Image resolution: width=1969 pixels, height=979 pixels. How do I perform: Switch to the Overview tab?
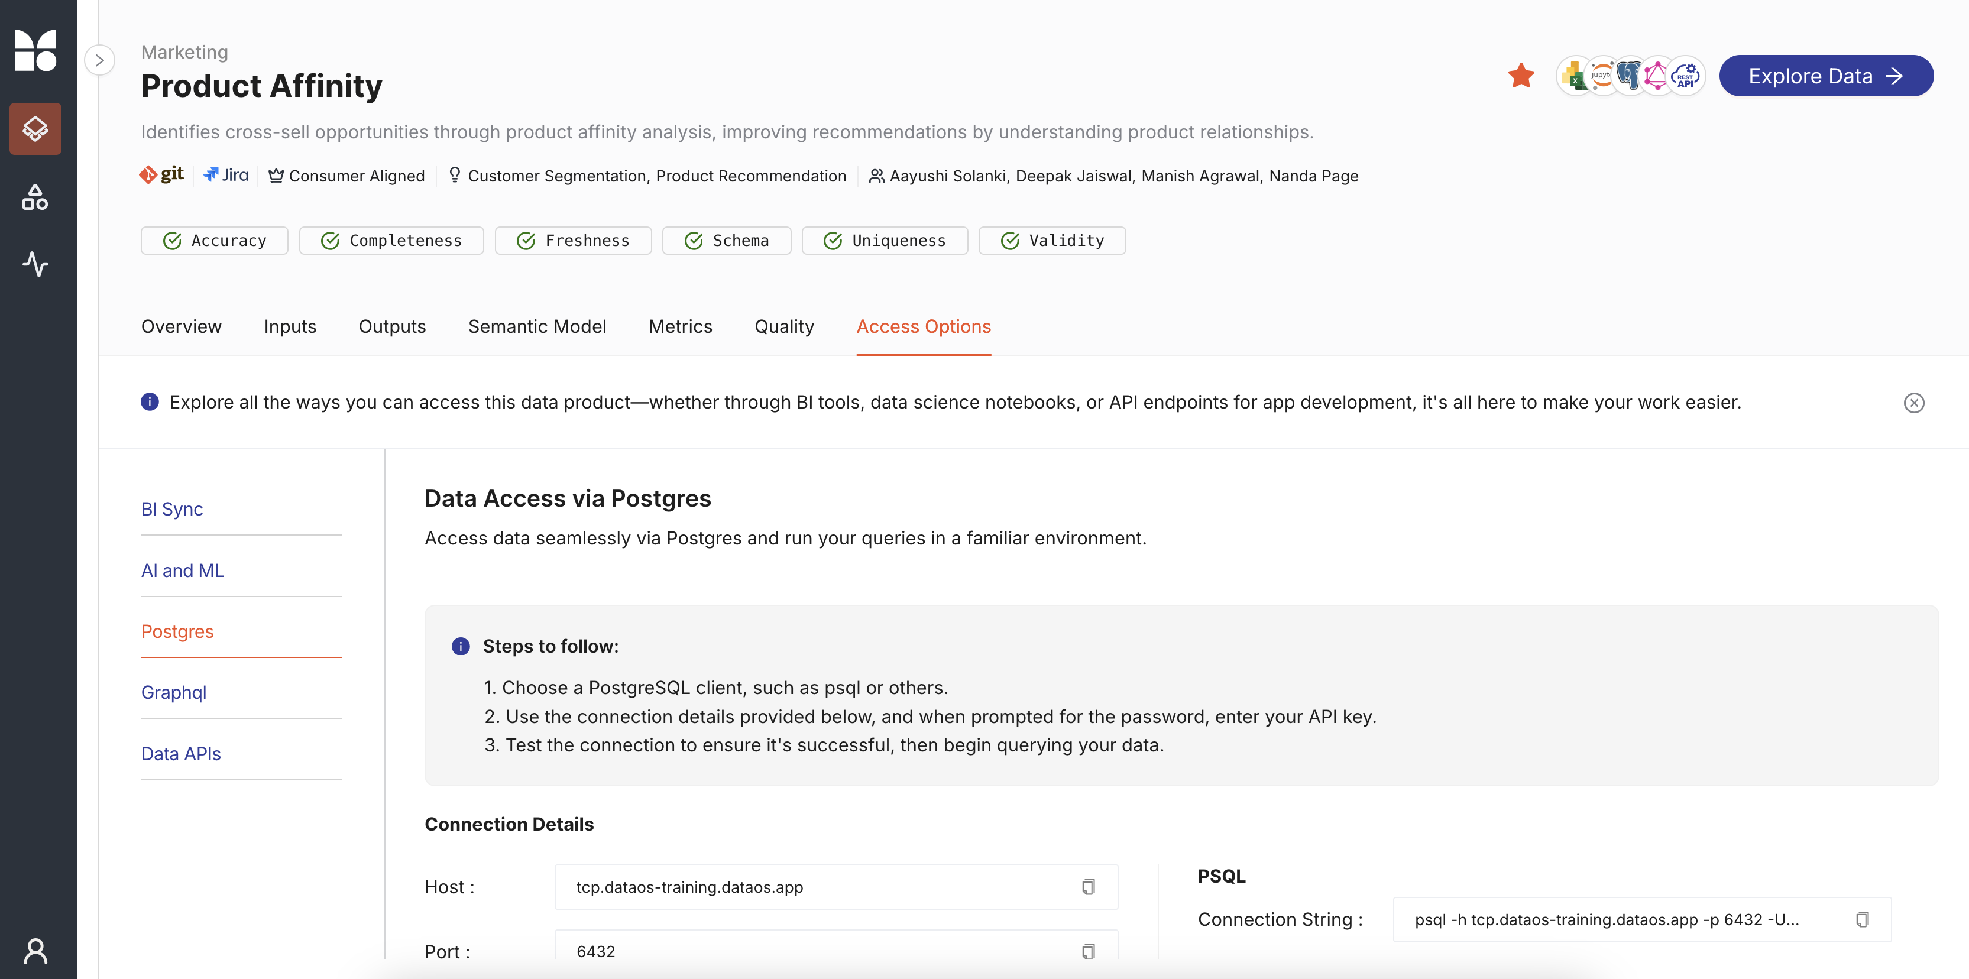[x=181, y=326]
